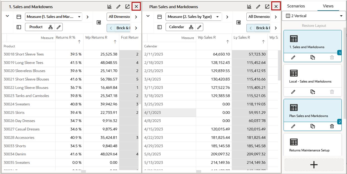Open Measure (1. Sales and Mar… dropdown

53,17
